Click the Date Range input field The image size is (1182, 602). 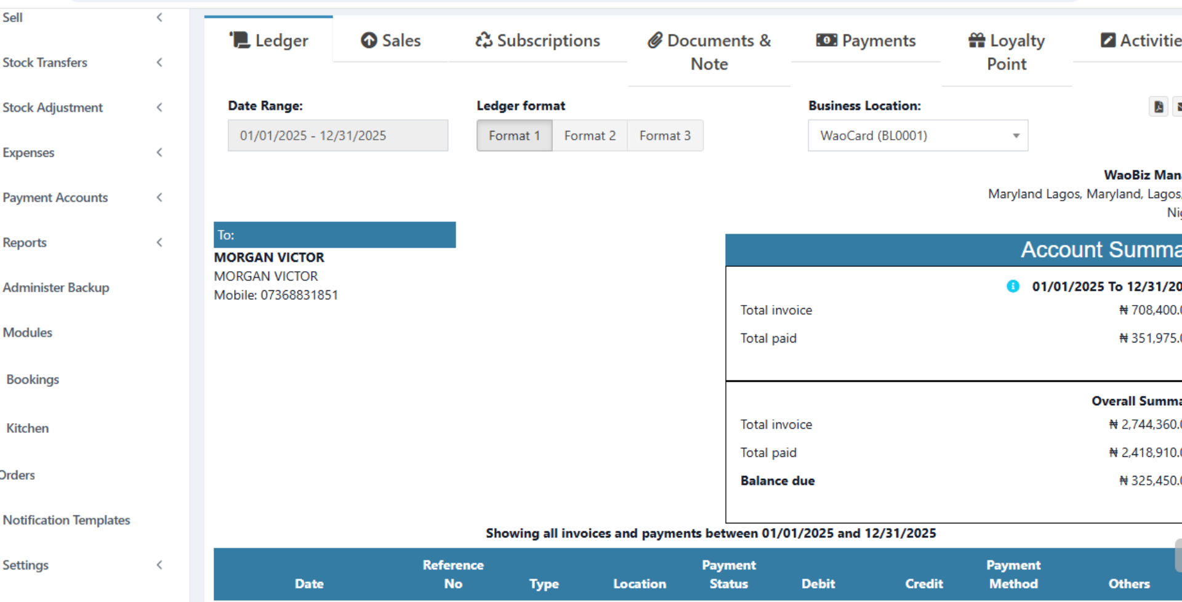click(x=337, y=135)
